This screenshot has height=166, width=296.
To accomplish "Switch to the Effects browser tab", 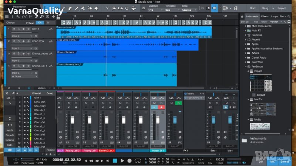I will click(x=265, y=17).
